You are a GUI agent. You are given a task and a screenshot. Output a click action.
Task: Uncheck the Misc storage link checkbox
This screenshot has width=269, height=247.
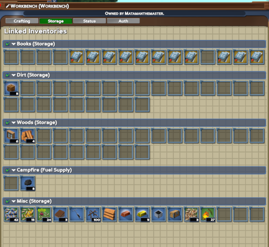[x=8, y=201]
